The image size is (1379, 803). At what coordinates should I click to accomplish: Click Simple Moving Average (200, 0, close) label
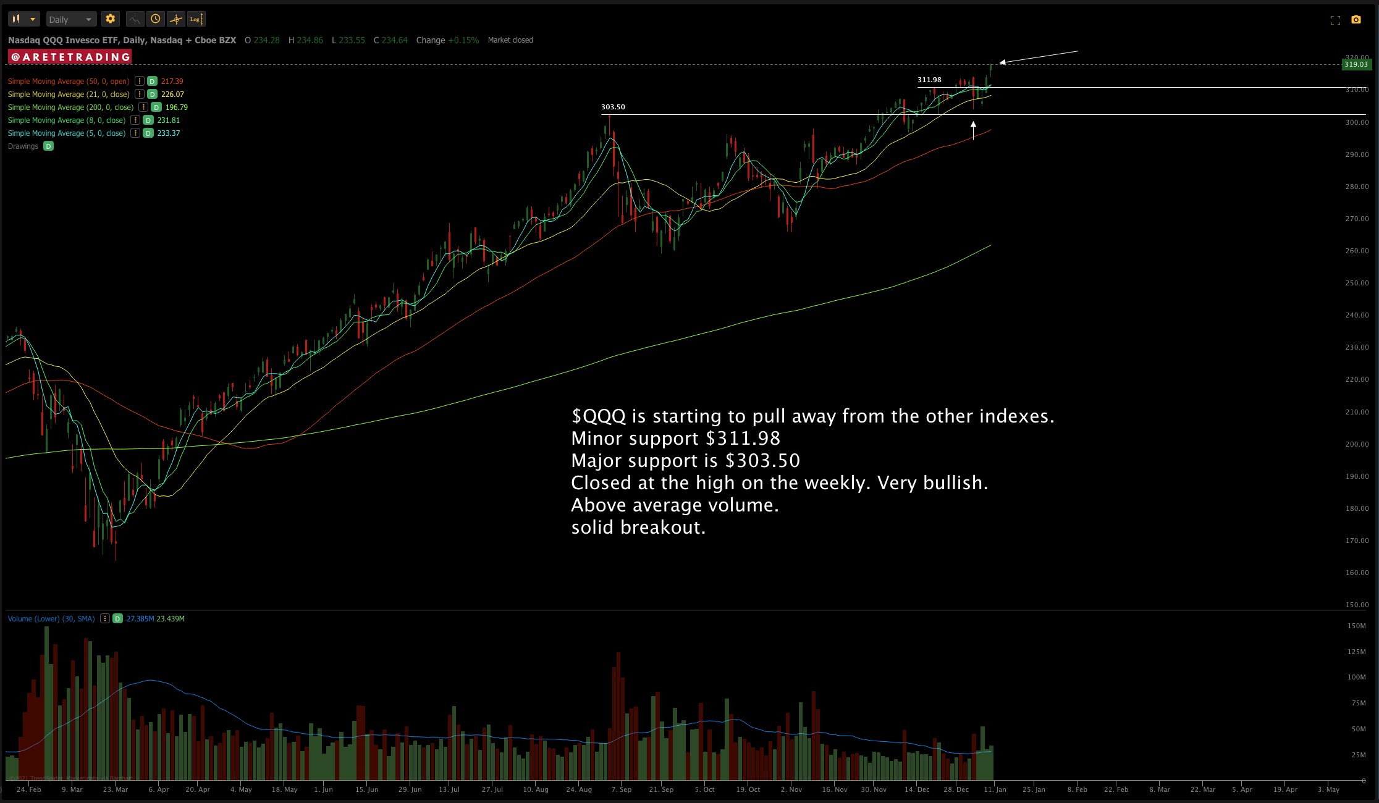point(70,107)
